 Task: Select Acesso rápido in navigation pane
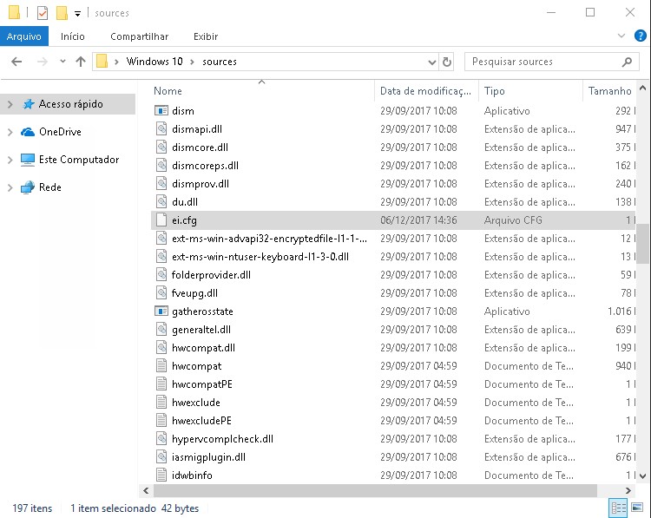tap(70, 104)
